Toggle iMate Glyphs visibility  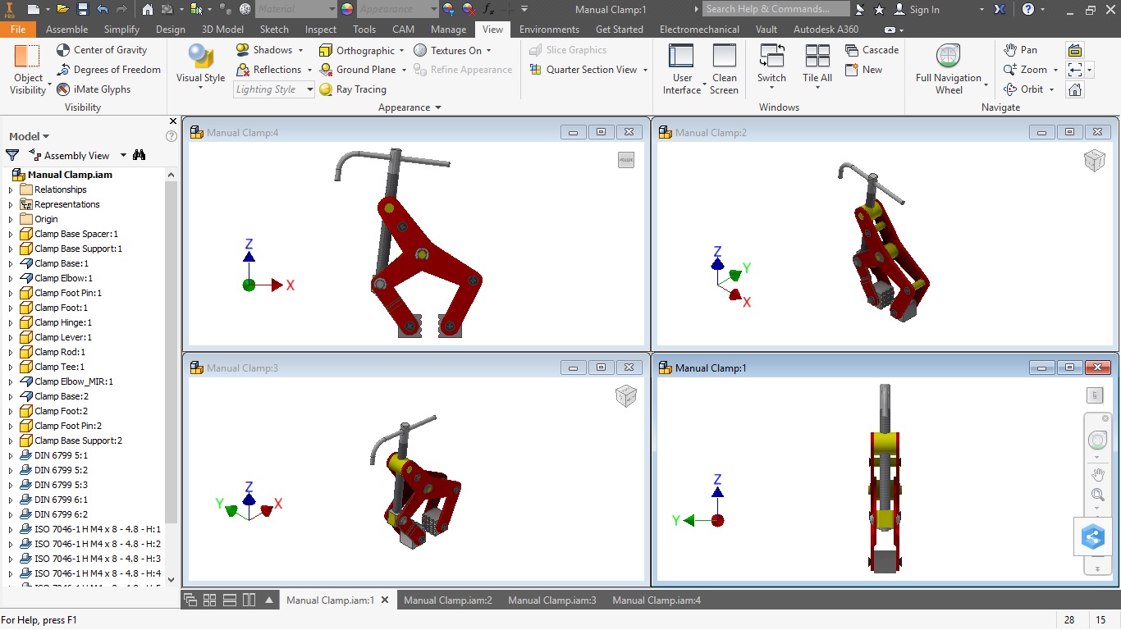click(94, 89)
